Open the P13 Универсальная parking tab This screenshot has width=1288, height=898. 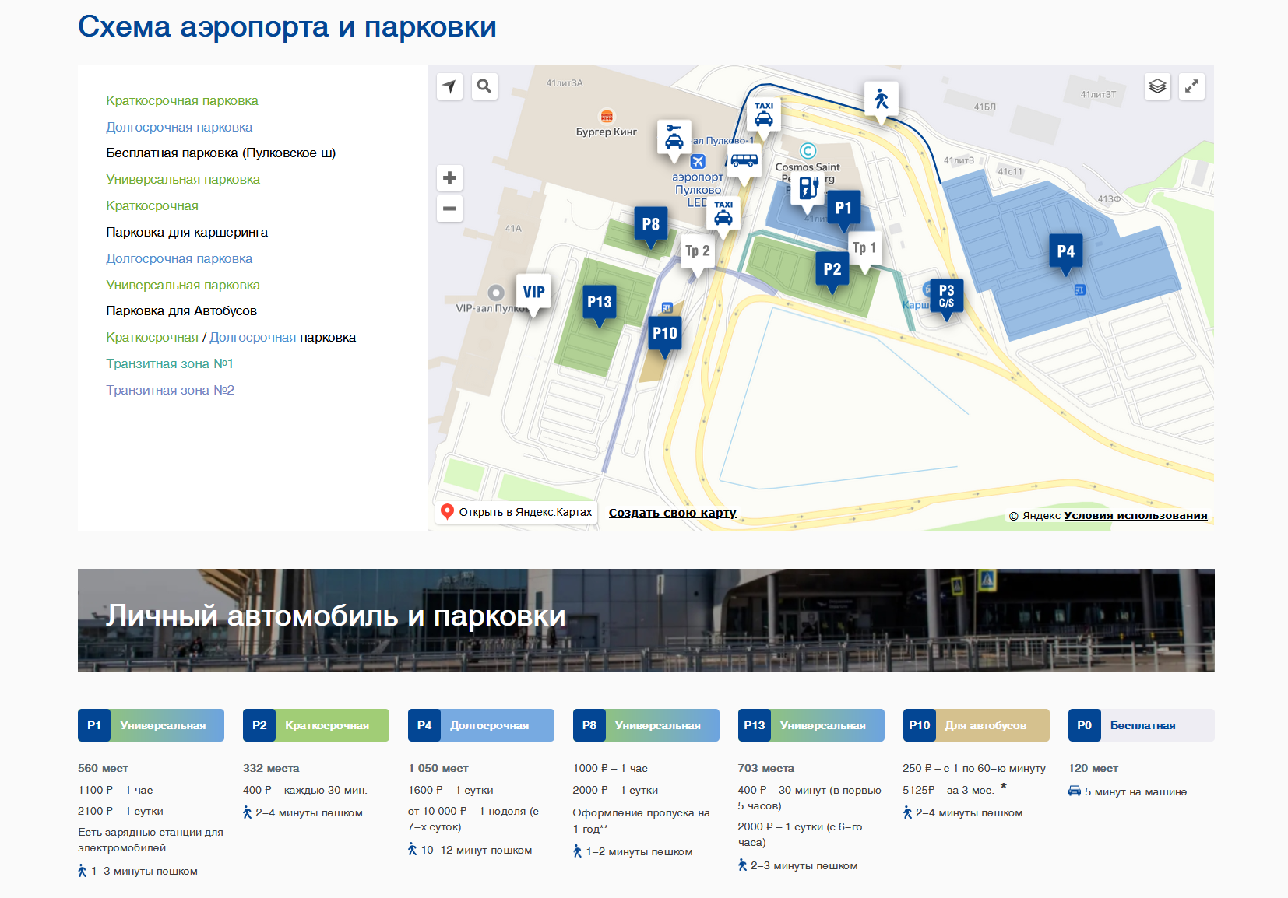[x=811, y=725]
